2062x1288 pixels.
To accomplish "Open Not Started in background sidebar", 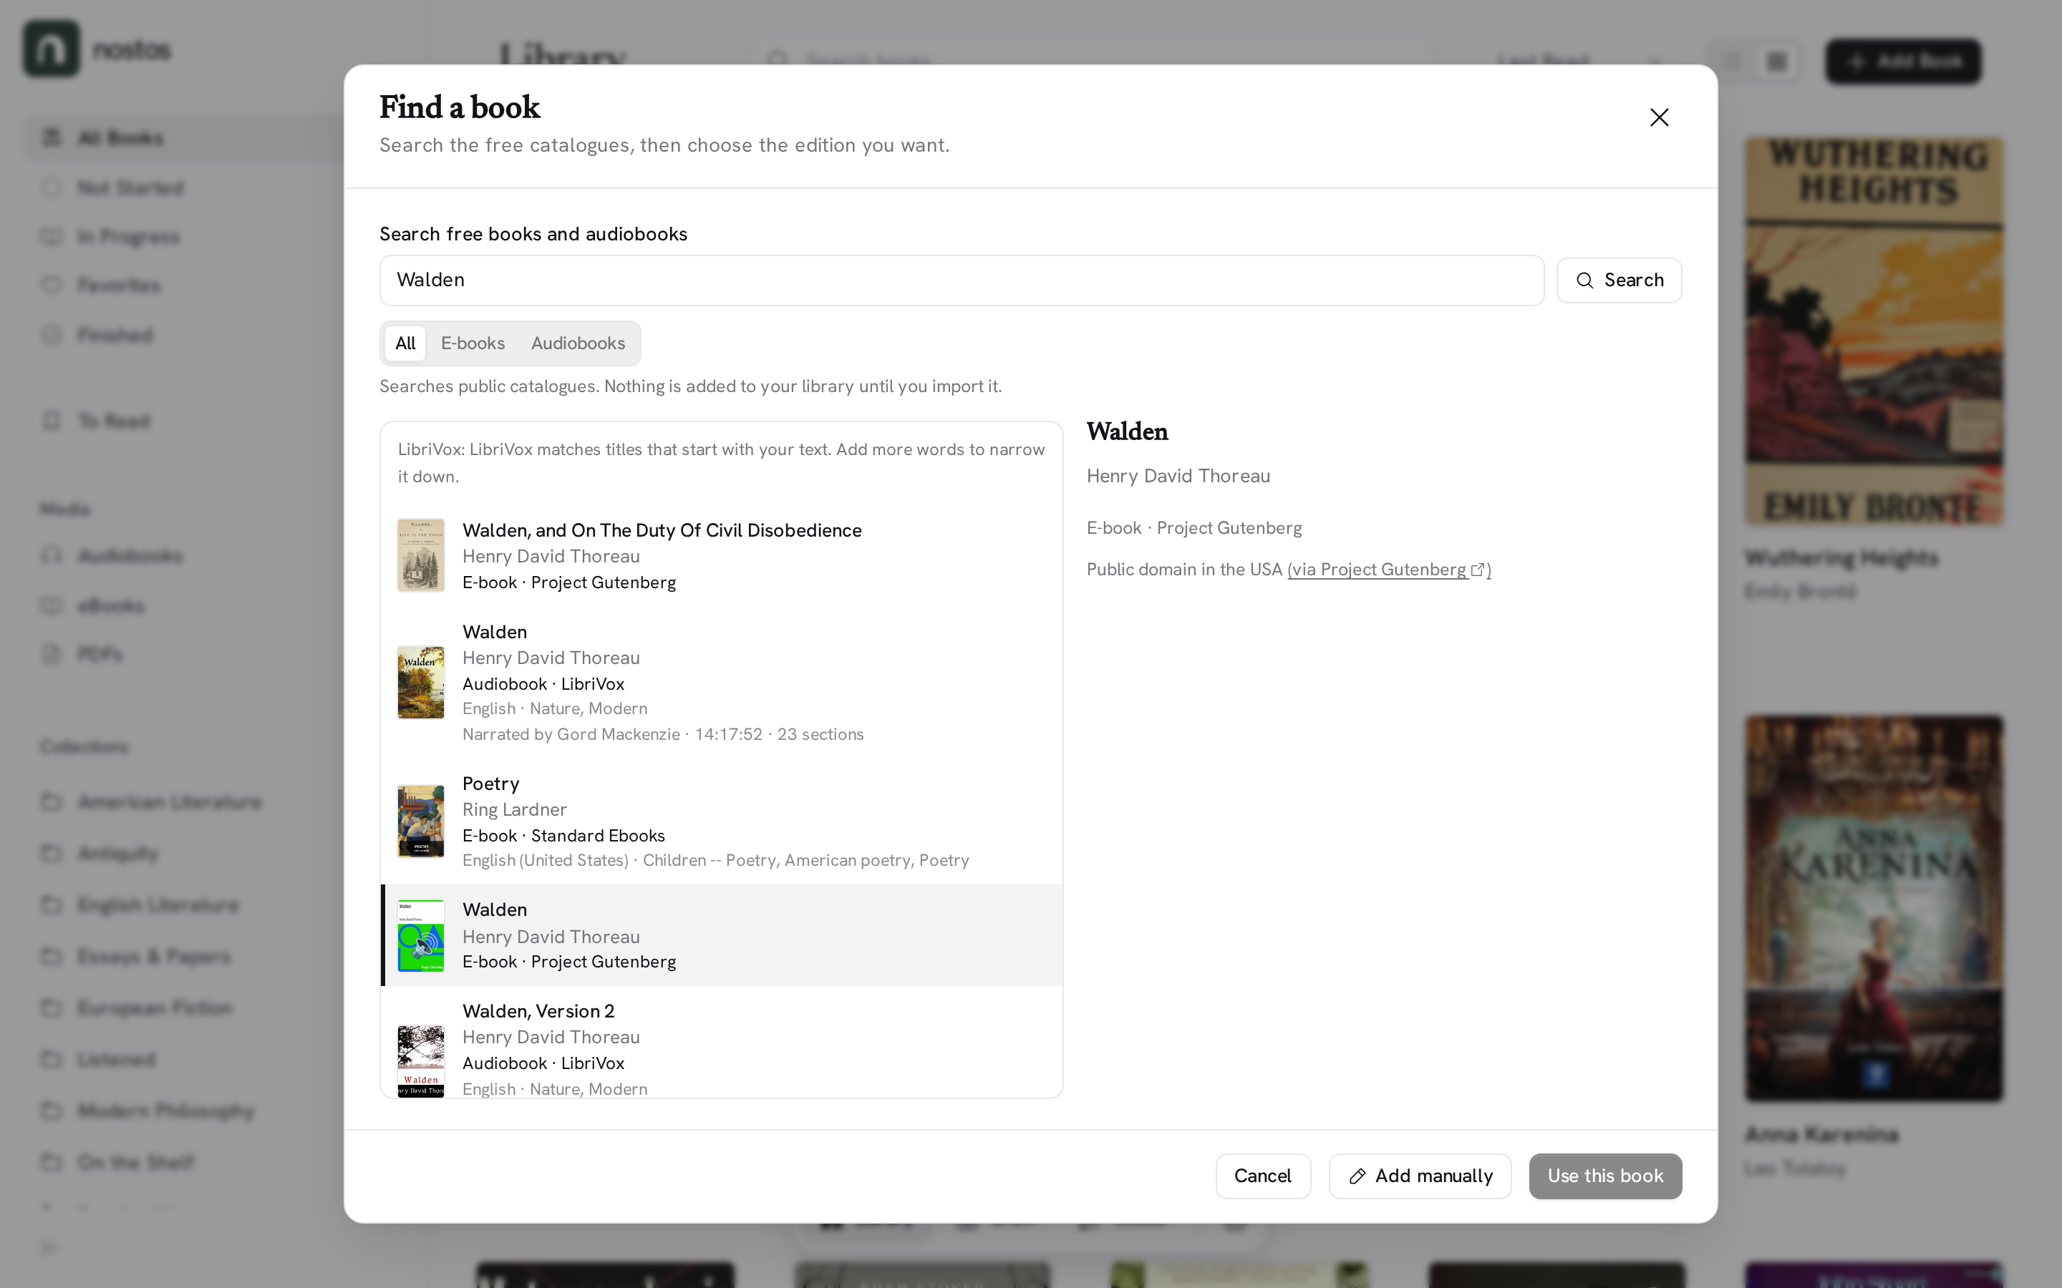I will tap(130, 188).
